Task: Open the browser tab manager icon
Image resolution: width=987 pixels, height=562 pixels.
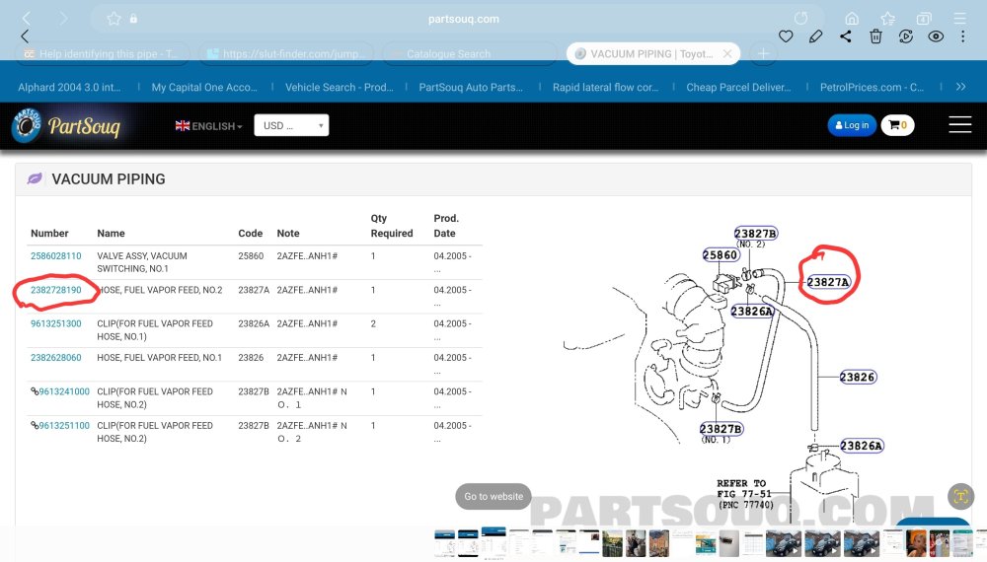Action: coord(924,18)
